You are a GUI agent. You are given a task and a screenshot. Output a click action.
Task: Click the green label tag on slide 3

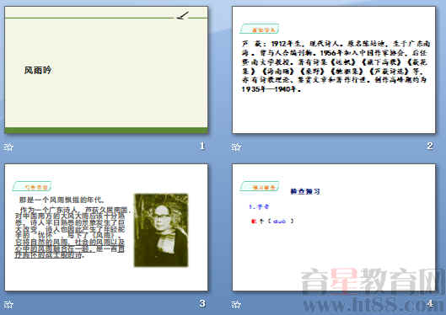[32, 186]
